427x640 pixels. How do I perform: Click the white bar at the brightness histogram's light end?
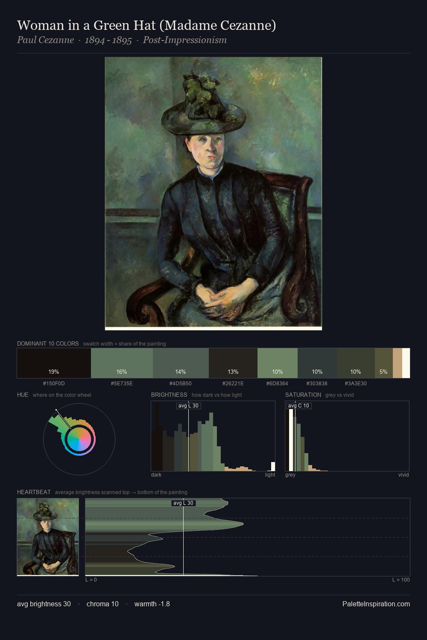pos(273,467)
